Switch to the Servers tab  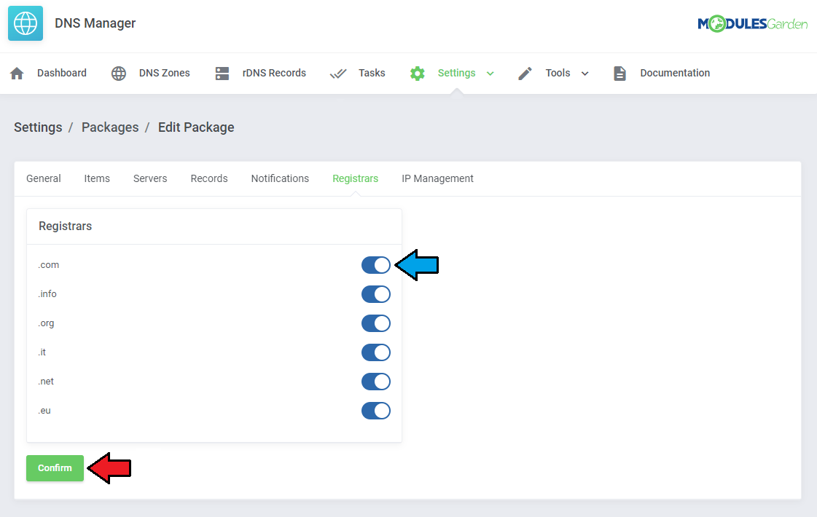coord(150,178)
